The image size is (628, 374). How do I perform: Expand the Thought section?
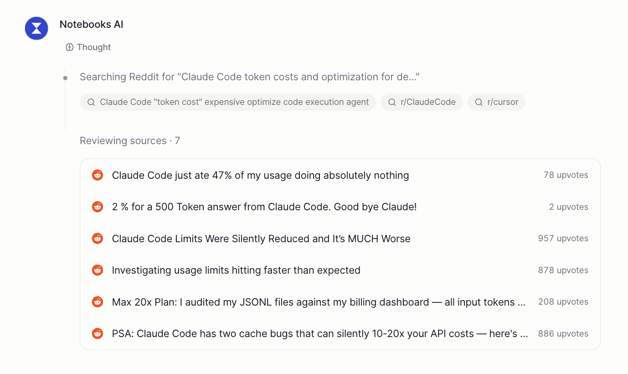pos(93,47)
